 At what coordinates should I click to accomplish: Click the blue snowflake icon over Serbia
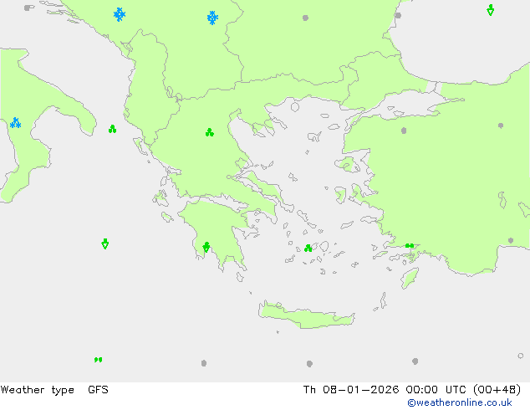[212, 18]
